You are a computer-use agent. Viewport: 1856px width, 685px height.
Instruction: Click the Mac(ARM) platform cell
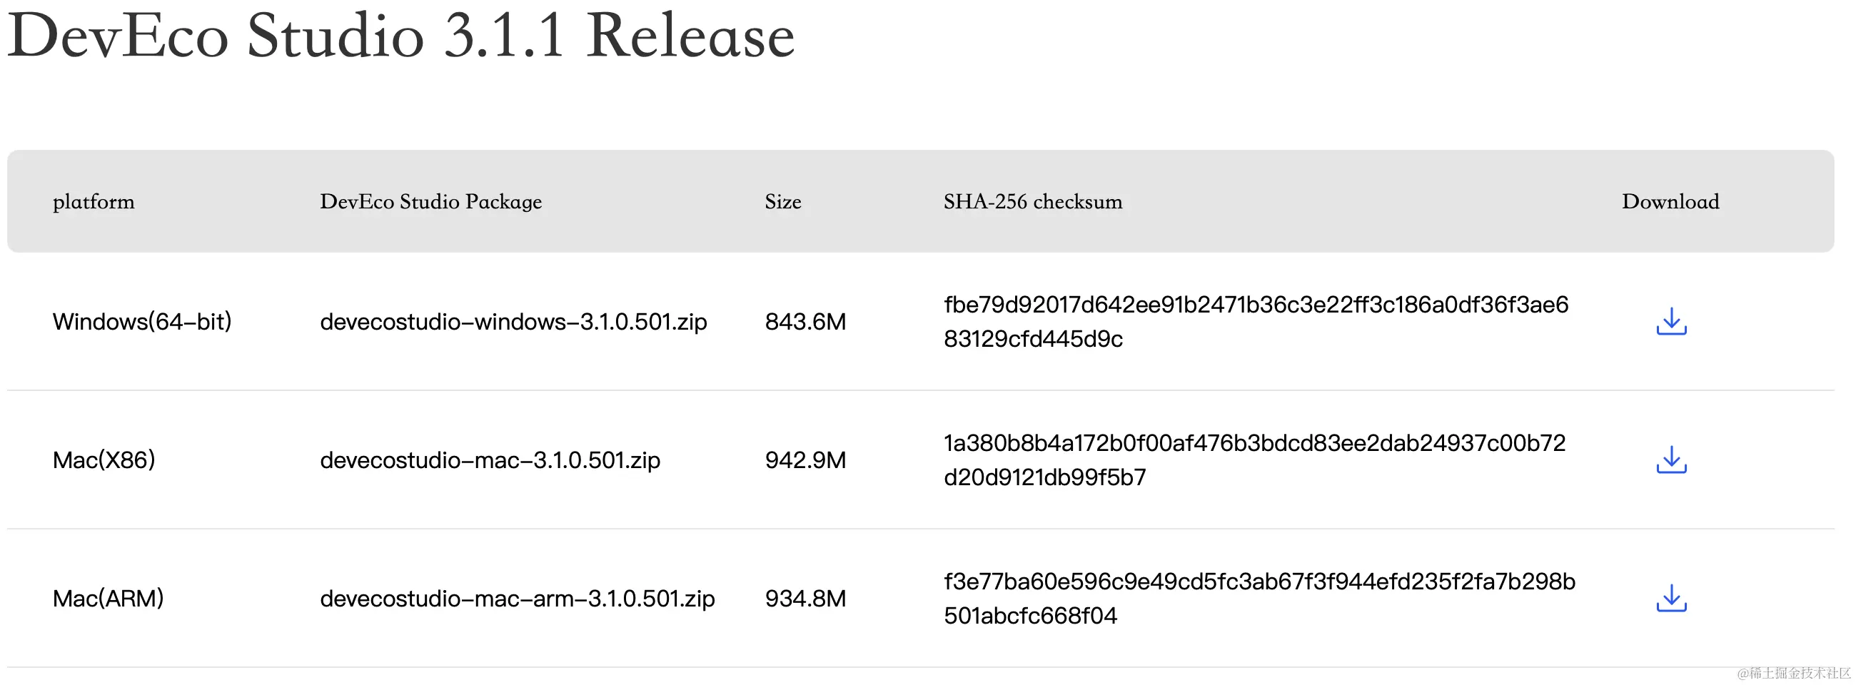[x=108, y=598]
